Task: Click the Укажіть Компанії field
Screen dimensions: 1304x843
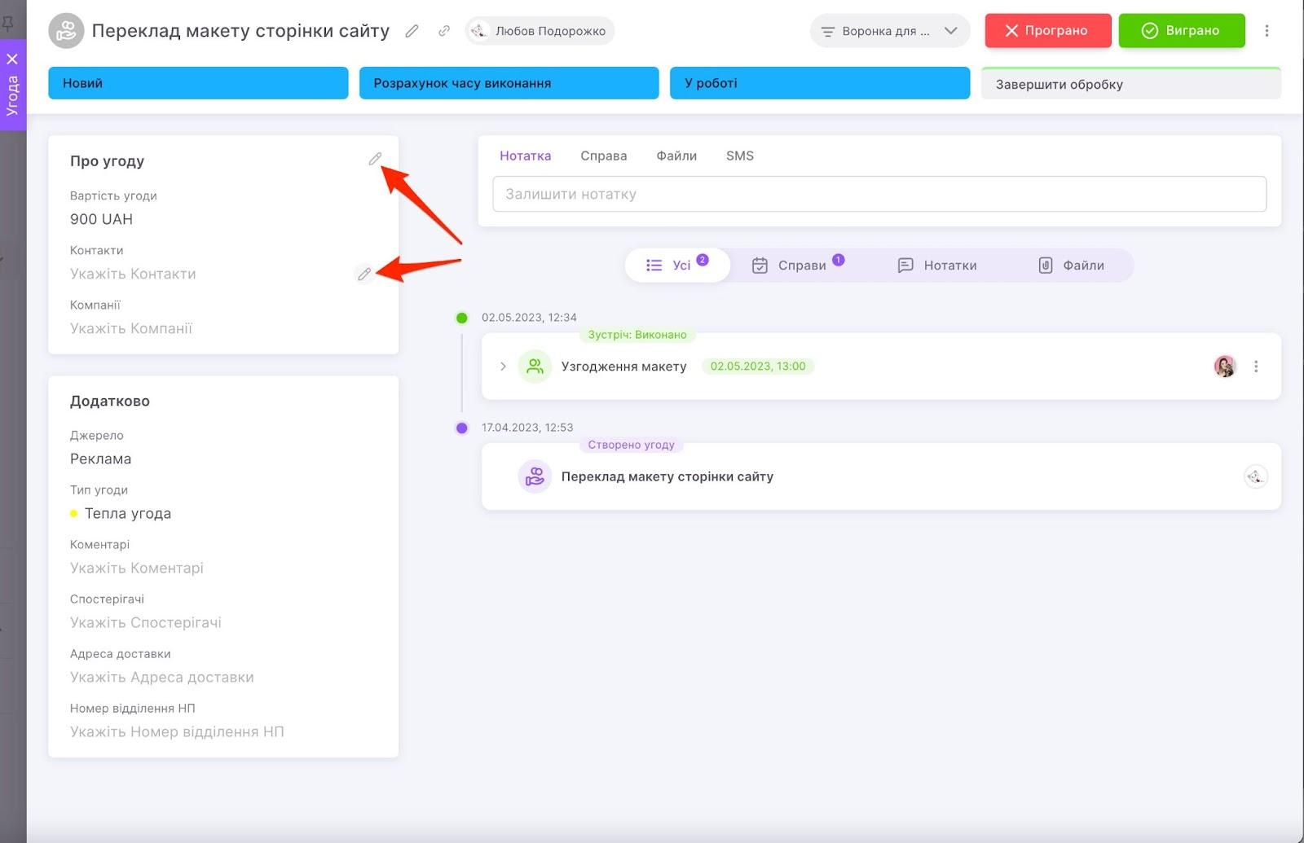Action: pos(131,328)
